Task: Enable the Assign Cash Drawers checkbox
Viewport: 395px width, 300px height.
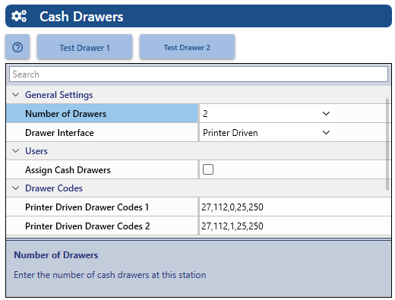Action: (x=208, y=169)
